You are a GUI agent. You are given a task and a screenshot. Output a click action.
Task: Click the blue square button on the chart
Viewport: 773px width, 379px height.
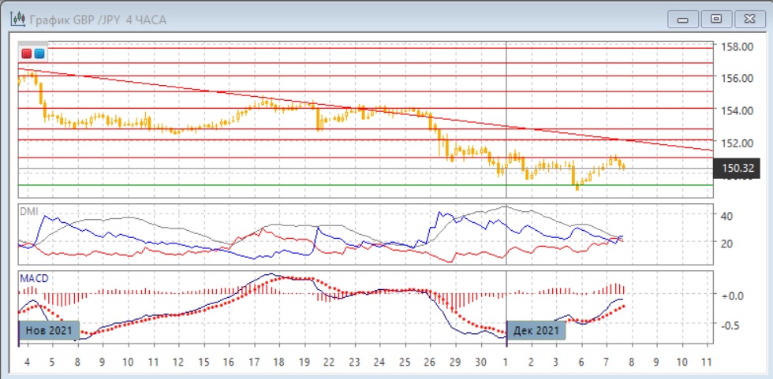[x=39, y=54]
